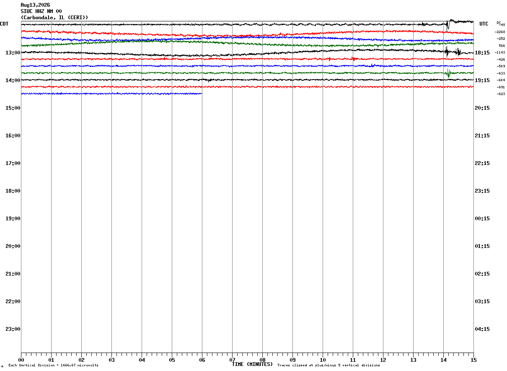Click the 00:15 UTC time label
The width and height of the screenshot is (507, 371).
482,219
